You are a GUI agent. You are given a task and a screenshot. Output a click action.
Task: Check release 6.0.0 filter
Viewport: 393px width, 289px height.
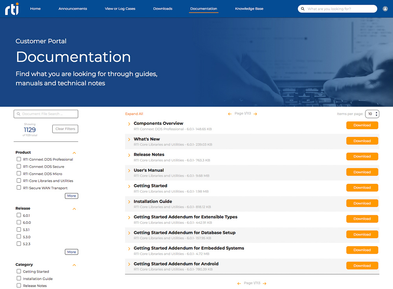click(x=19, y=222)
